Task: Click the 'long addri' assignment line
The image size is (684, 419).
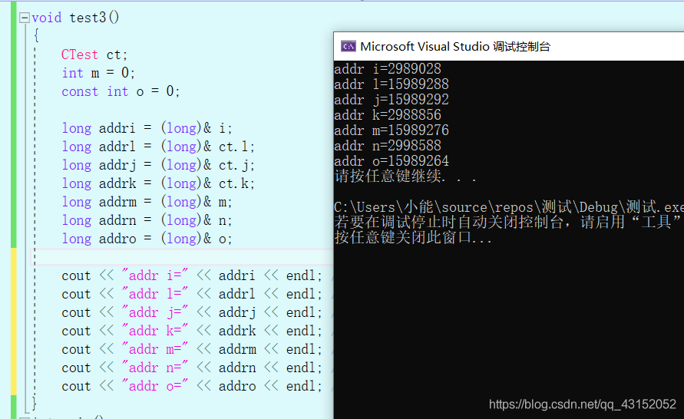Action: tap(147, 128)
